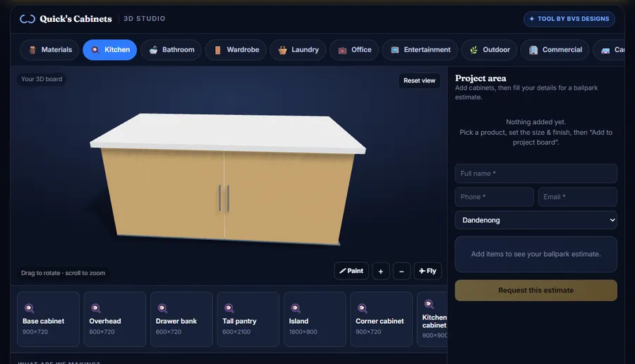The height and width of the screenshot is (364, 635).
Task: Click the Overhead card icon
Action: click(95, 308)
